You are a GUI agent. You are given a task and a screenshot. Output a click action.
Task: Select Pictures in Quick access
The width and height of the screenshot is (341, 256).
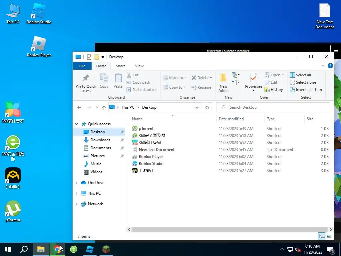(98, 156)
